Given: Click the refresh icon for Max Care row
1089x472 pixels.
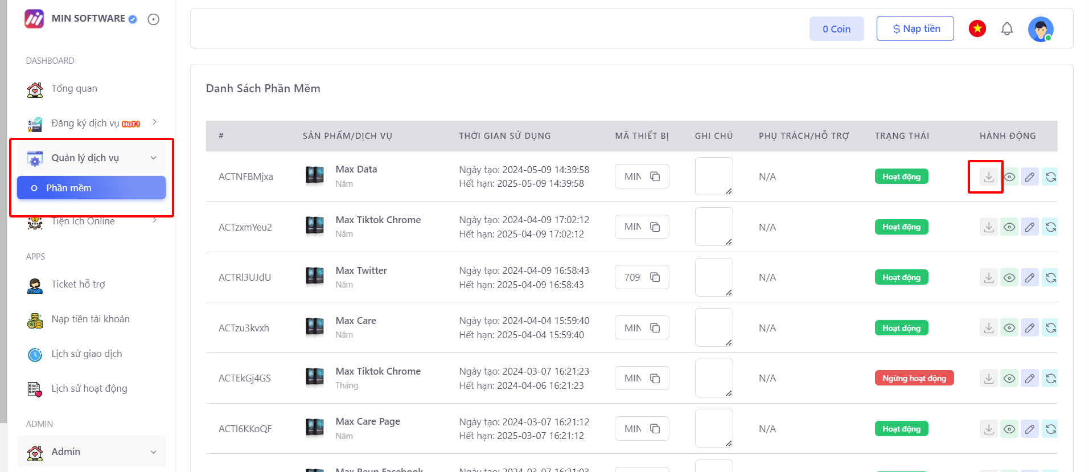Looking at the screenshot, I should [x=1050, y=328].
